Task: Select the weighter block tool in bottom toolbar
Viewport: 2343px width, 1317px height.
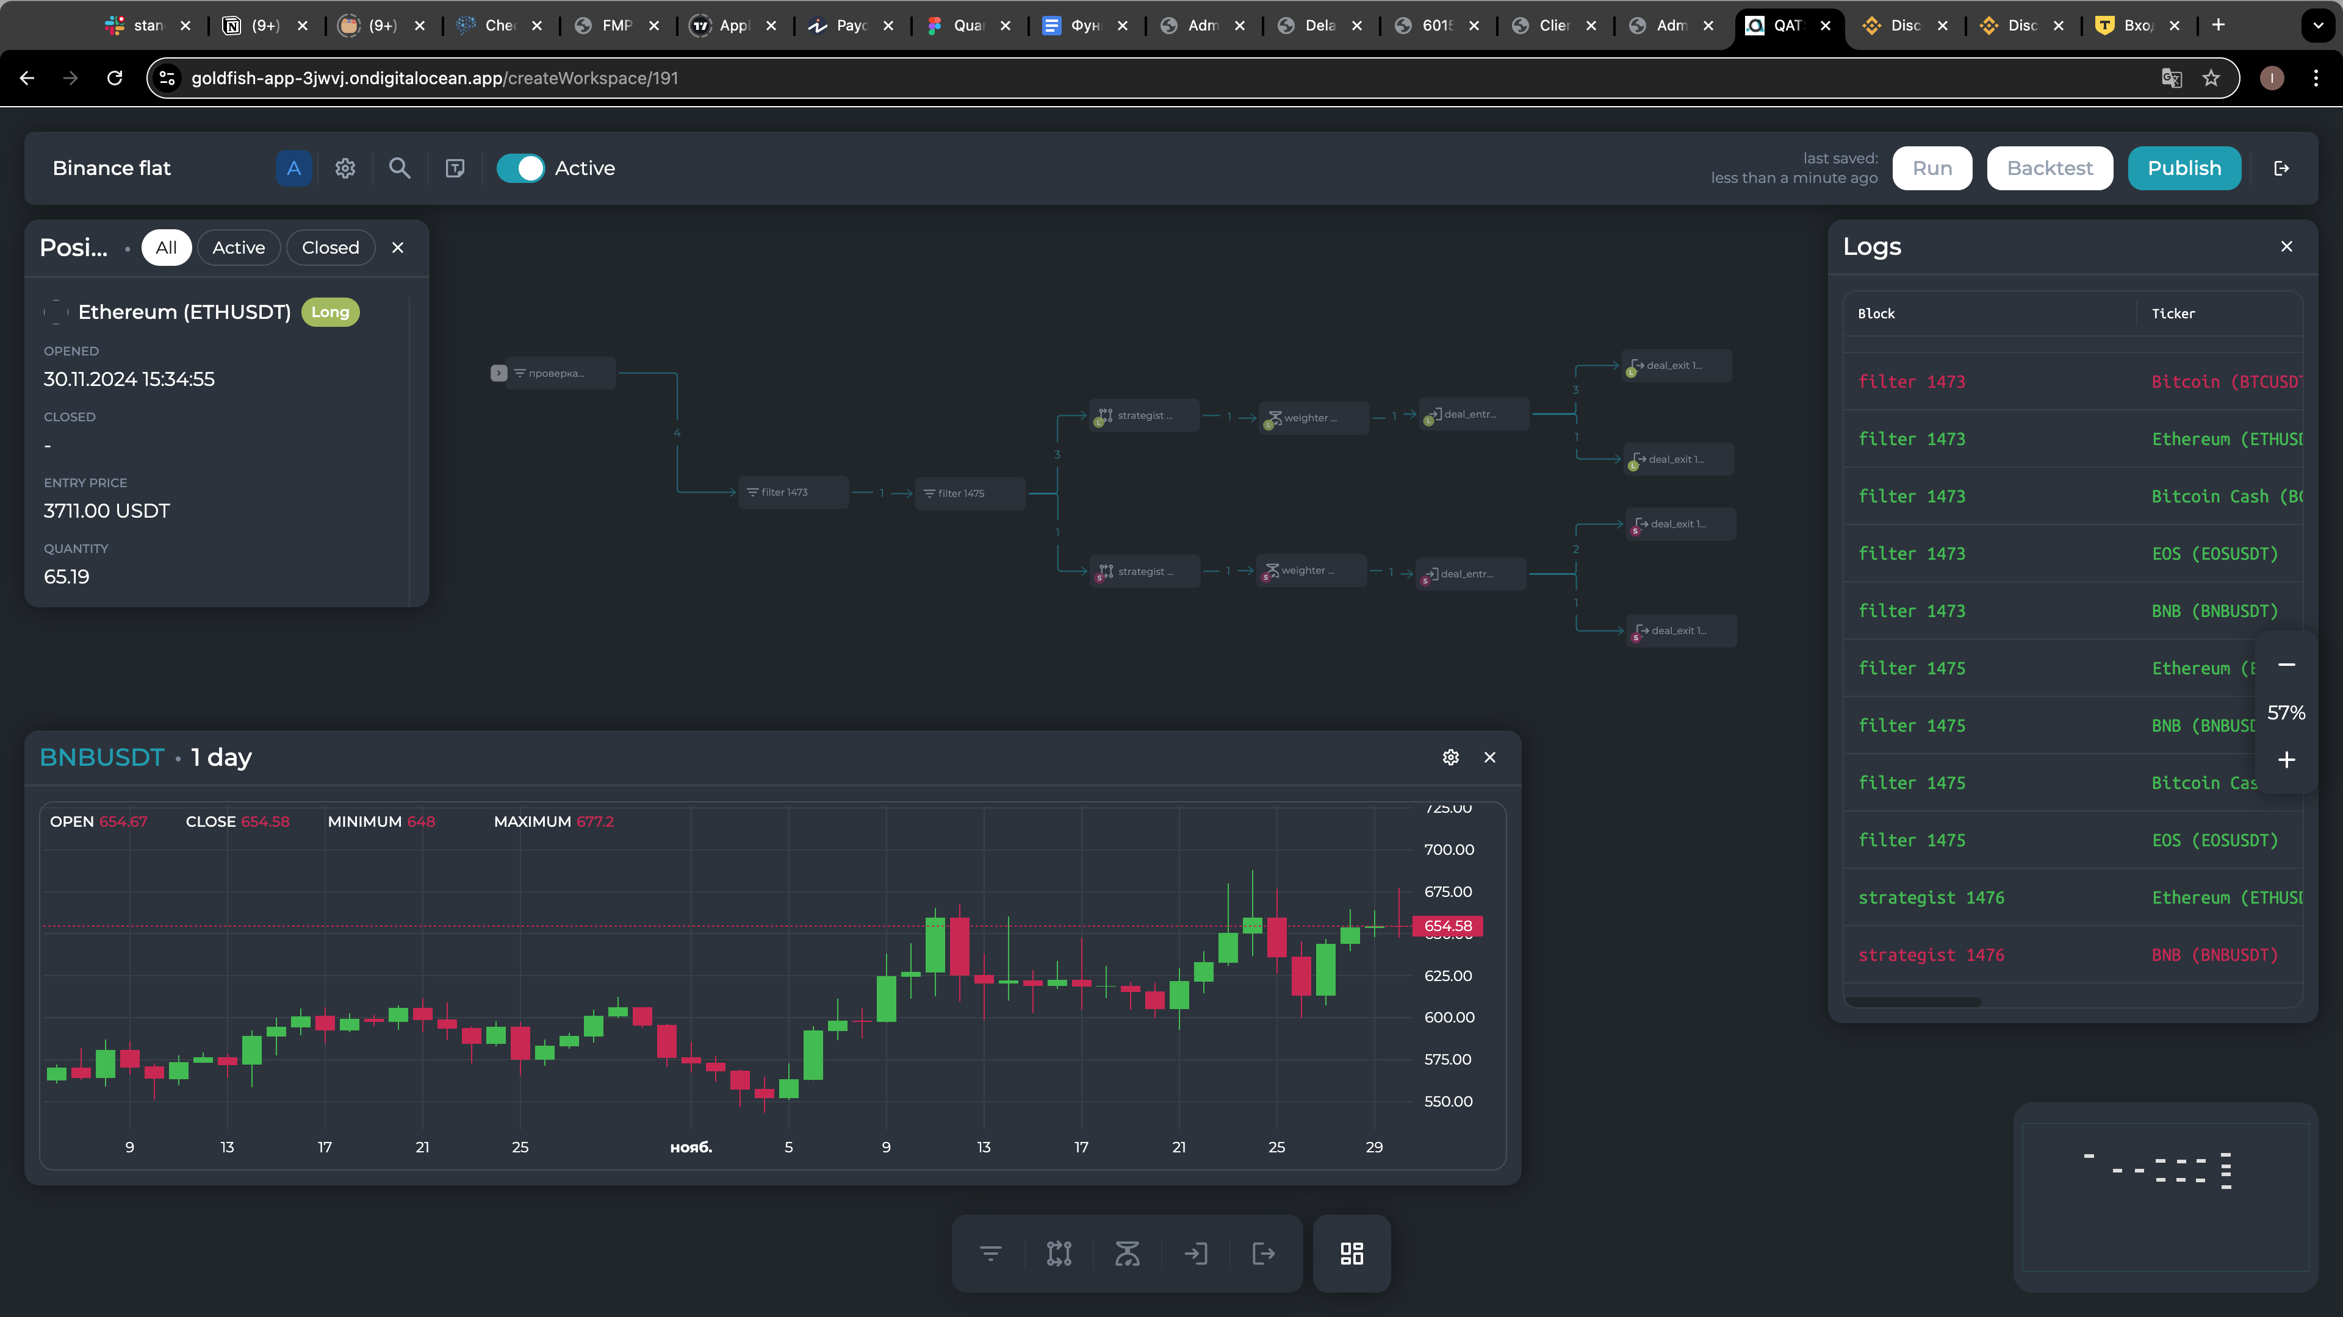Action: tap(1127, 1254)
